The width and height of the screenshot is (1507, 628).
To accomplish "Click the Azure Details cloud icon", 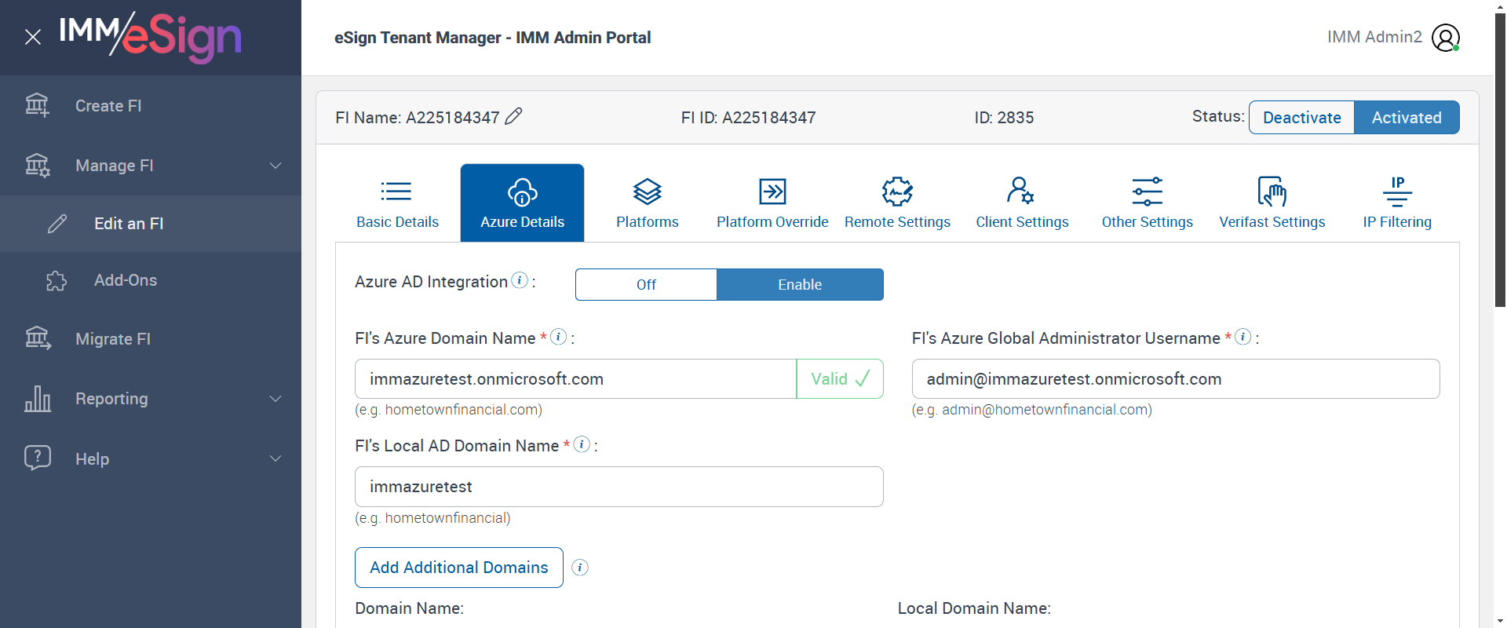I will point(522,192).
